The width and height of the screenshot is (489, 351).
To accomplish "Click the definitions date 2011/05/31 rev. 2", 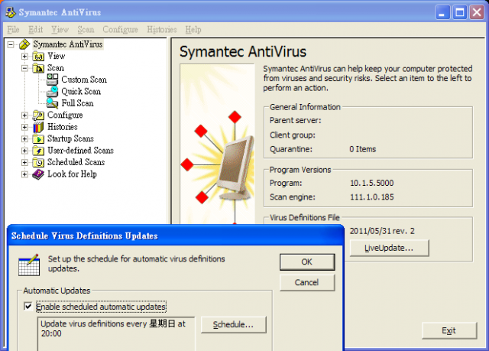I will tap(382, 231).
